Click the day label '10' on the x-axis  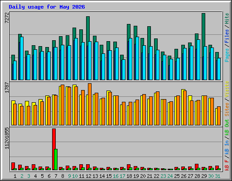[75, 176]
